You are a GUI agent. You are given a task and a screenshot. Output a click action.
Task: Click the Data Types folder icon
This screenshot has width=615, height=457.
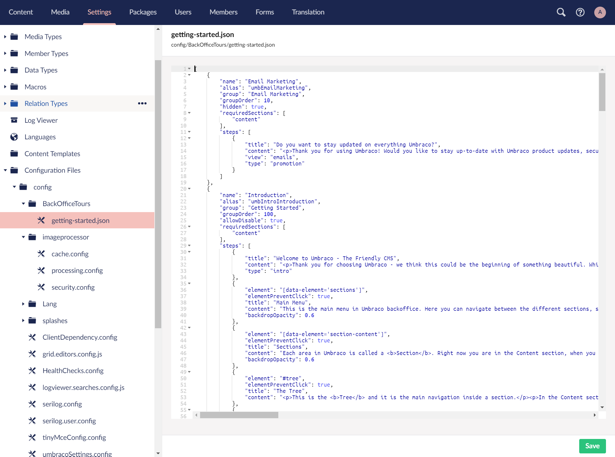14,70
